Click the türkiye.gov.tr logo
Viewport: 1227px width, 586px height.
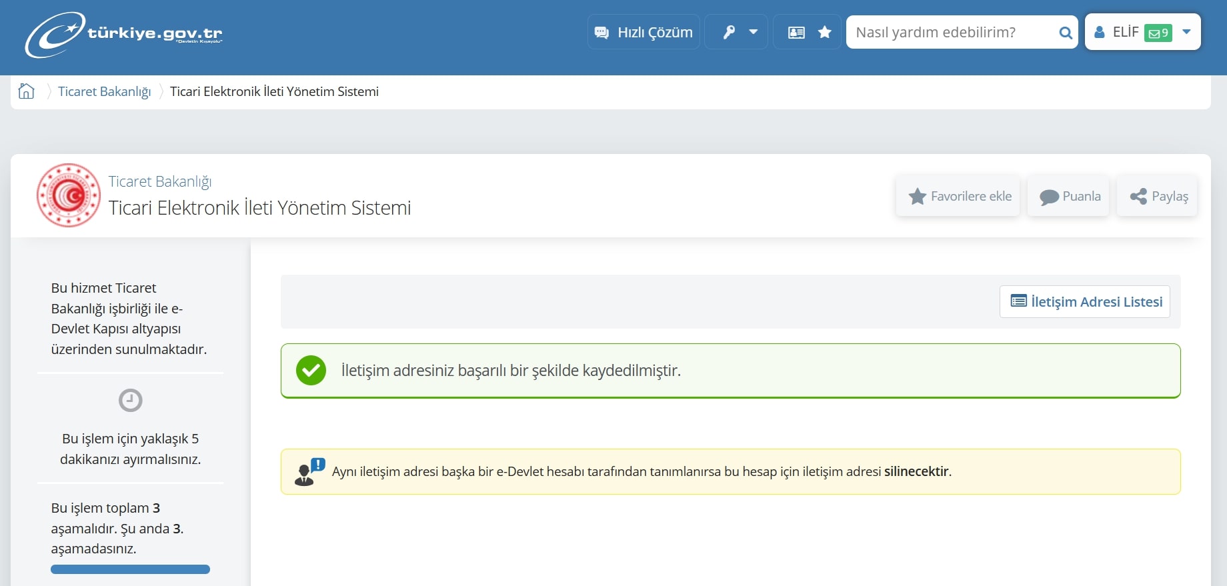point(123,35)
